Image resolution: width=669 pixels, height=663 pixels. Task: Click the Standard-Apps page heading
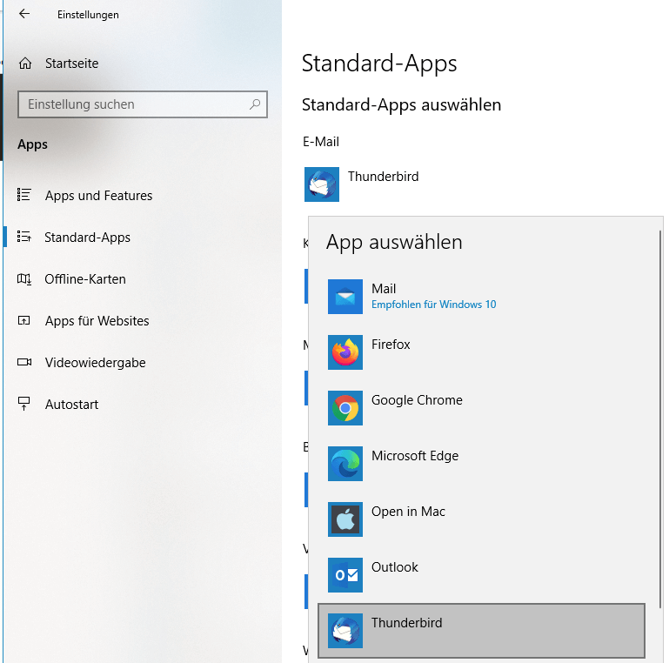click(379, 64)
